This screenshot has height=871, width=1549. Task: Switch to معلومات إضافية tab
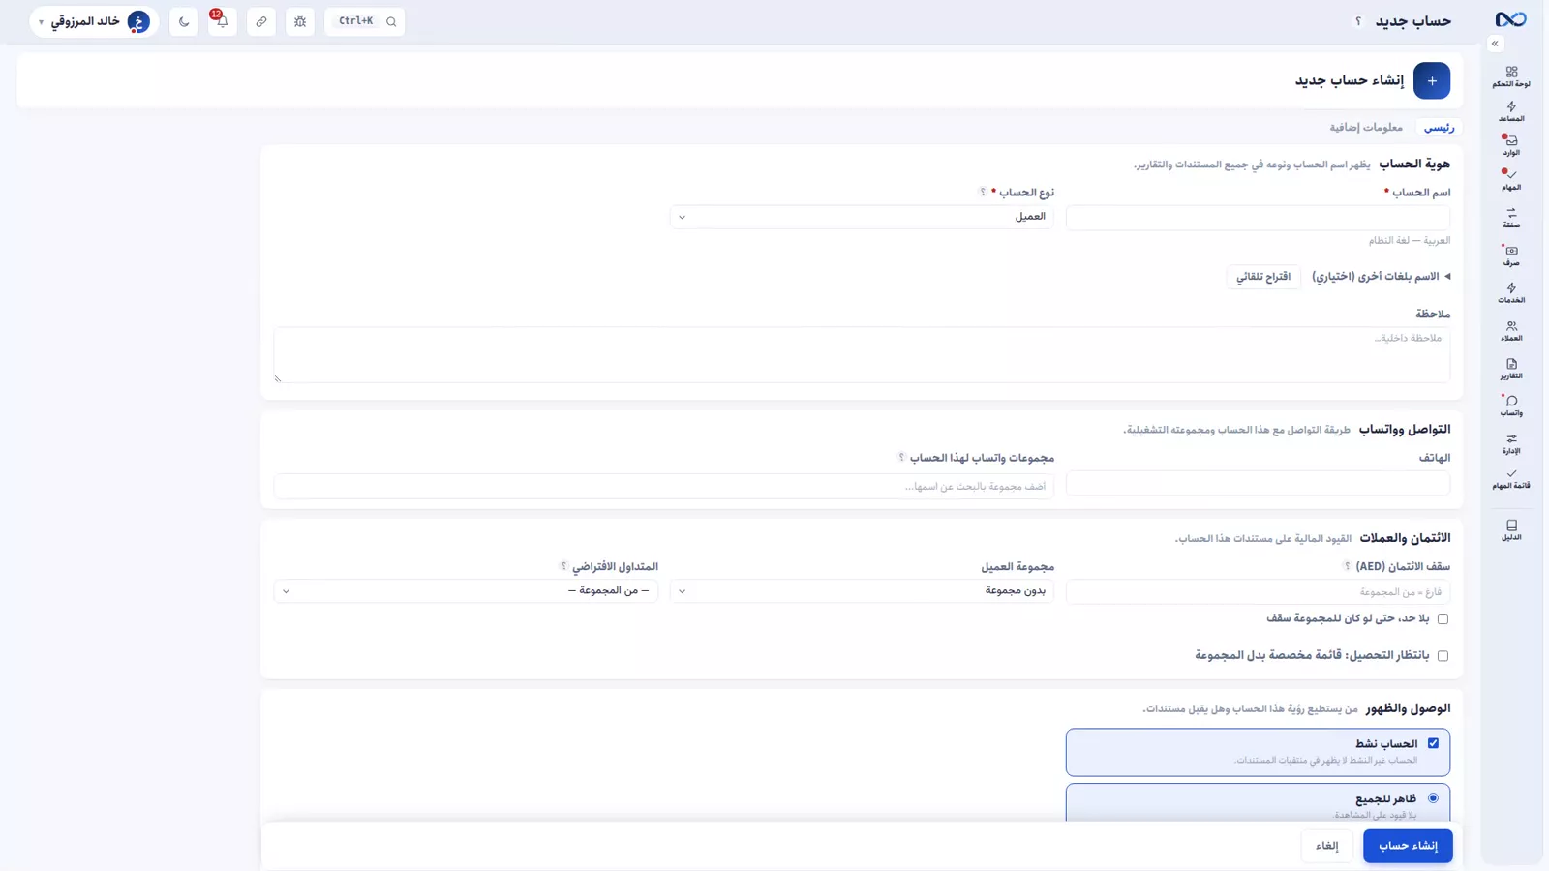pyautogui.click(x=1366, y=128)
